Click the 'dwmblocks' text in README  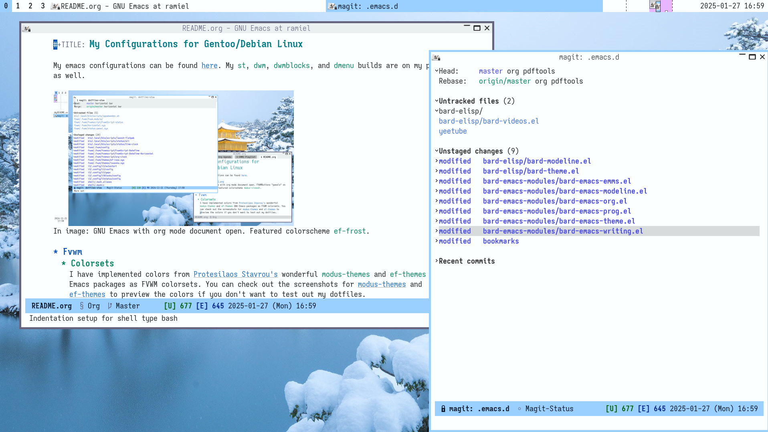coord(292,66)
